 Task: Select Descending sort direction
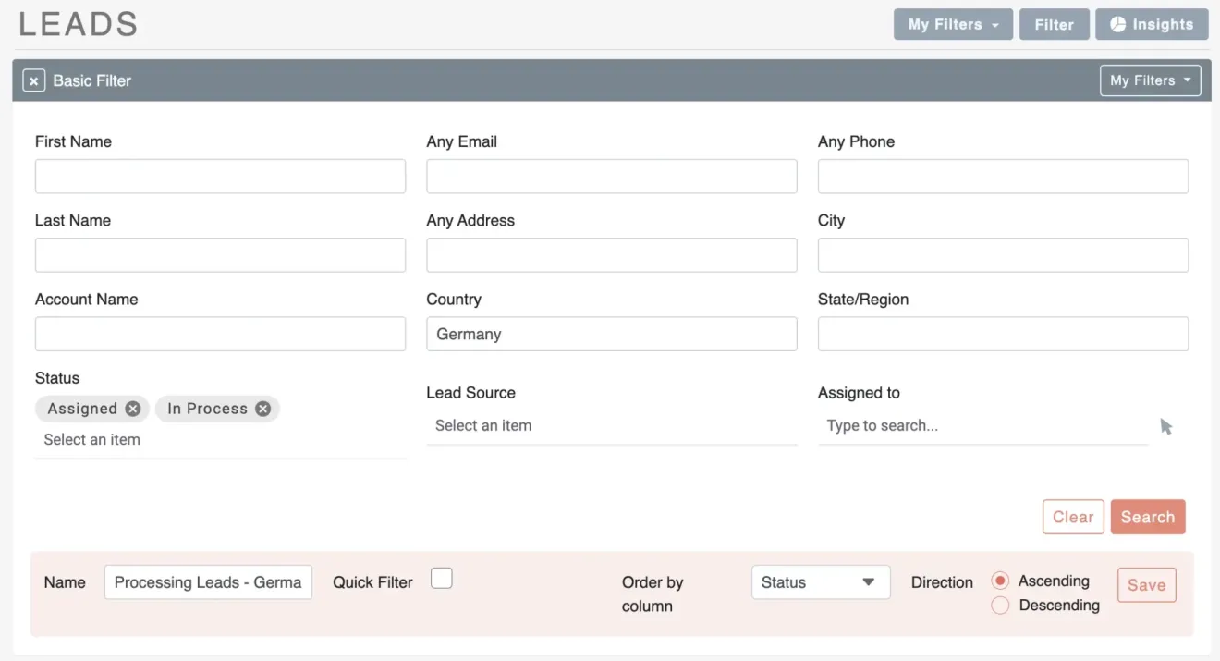click(1000, 606)
